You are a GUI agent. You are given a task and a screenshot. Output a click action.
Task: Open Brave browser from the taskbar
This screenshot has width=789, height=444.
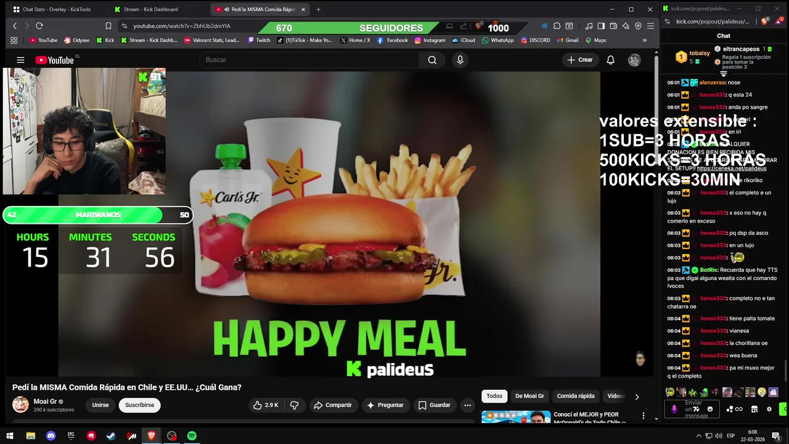point(152,435)
